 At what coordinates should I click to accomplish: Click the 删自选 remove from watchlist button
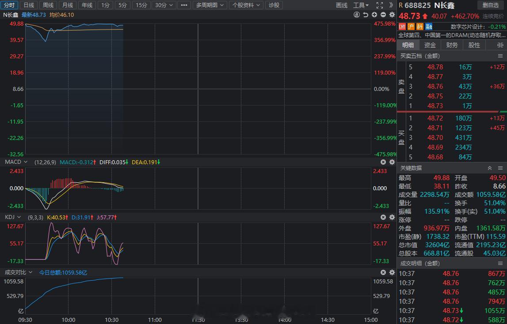click(x=491, y=5)
